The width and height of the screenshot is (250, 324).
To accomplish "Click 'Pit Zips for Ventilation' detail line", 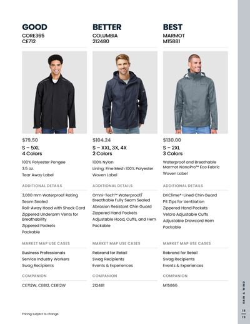I will pyautogui.click(x=184, y=201).
